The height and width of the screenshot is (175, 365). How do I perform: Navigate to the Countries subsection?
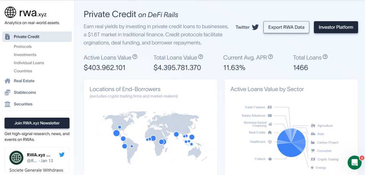click(23, 71)
